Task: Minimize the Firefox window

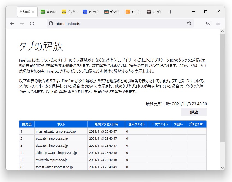Action: pyautogui.click(x=193, y=12)
